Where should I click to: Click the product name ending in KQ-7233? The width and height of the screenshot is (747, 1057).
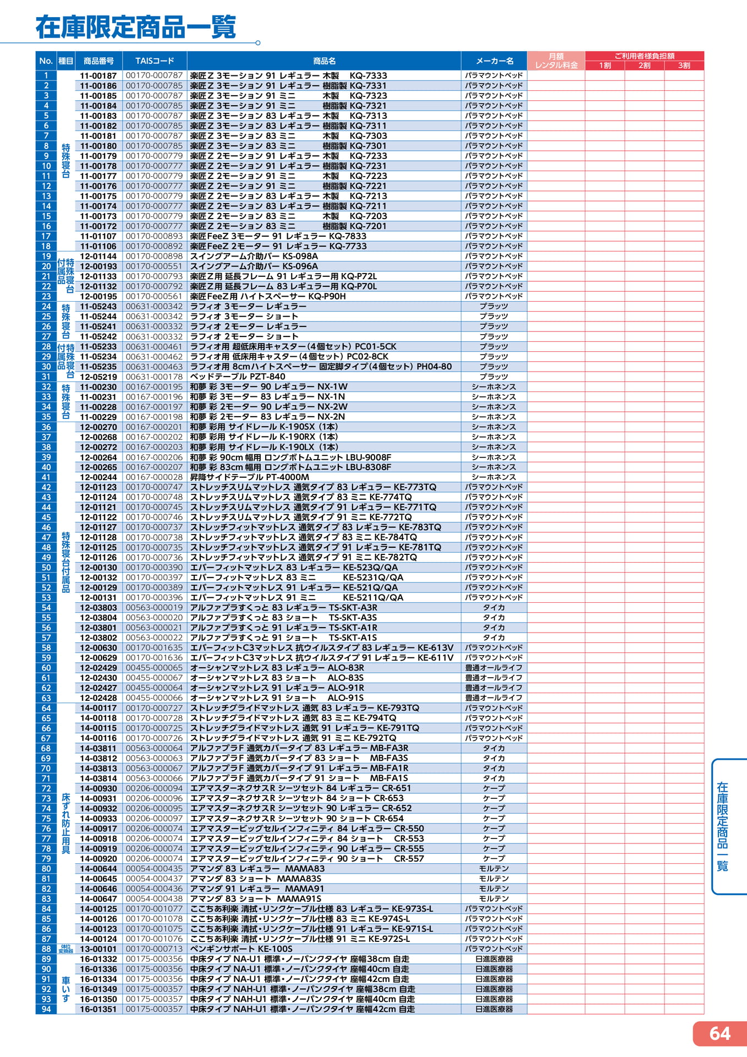click(288, 156)
